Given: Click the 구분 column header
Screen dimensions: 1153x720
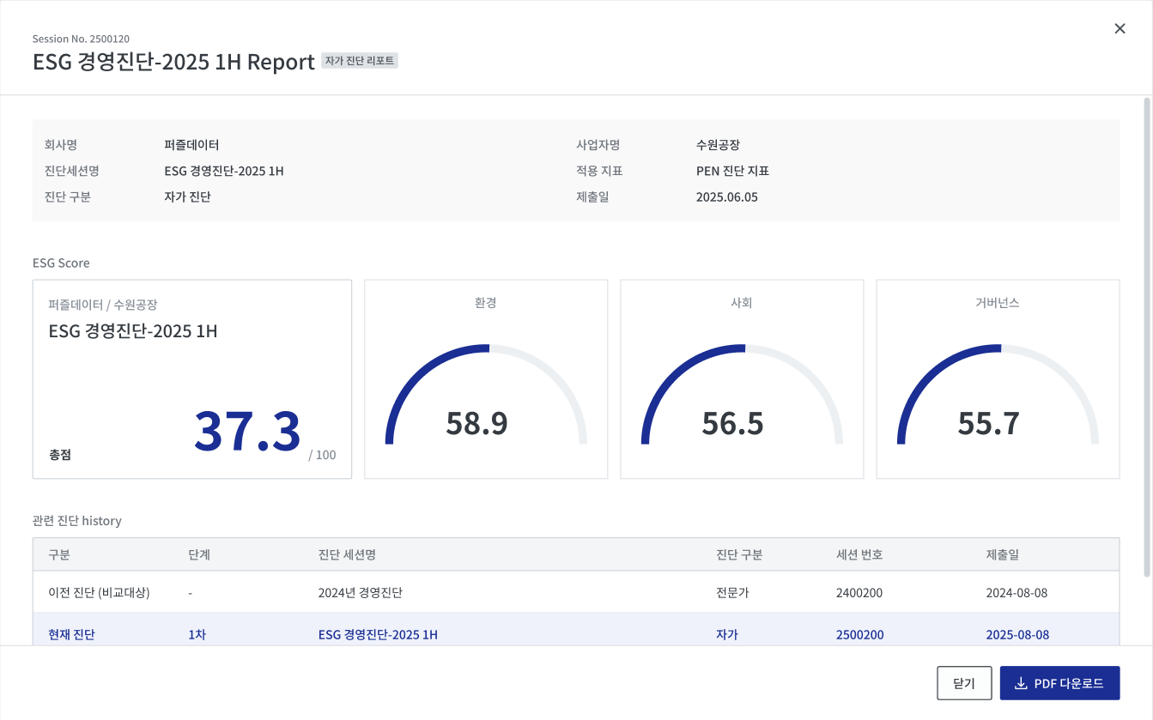Looking at the screenshot, I should (59, 555).
